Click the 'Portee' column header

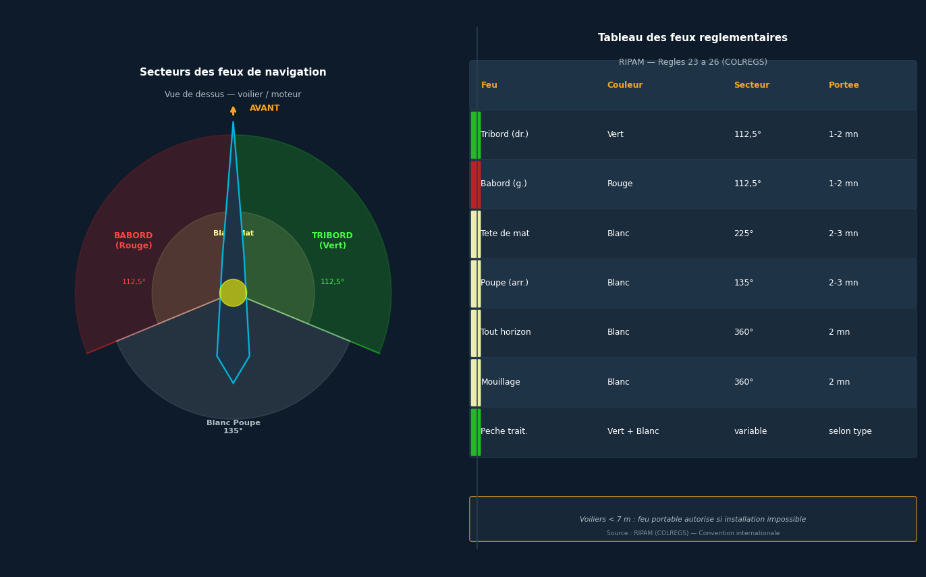[844, 85]
